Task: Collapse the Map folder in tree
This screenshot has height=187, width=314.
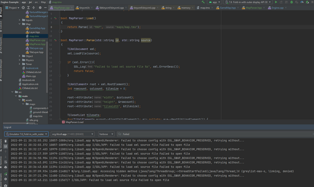Action: click(19, 24)
